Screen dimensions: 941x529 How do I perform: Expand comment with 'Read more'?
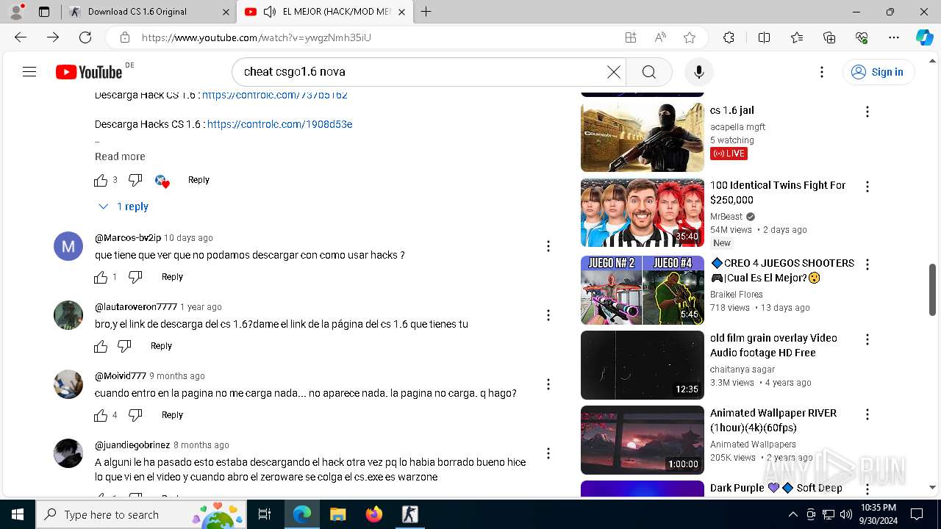[120, 156]
